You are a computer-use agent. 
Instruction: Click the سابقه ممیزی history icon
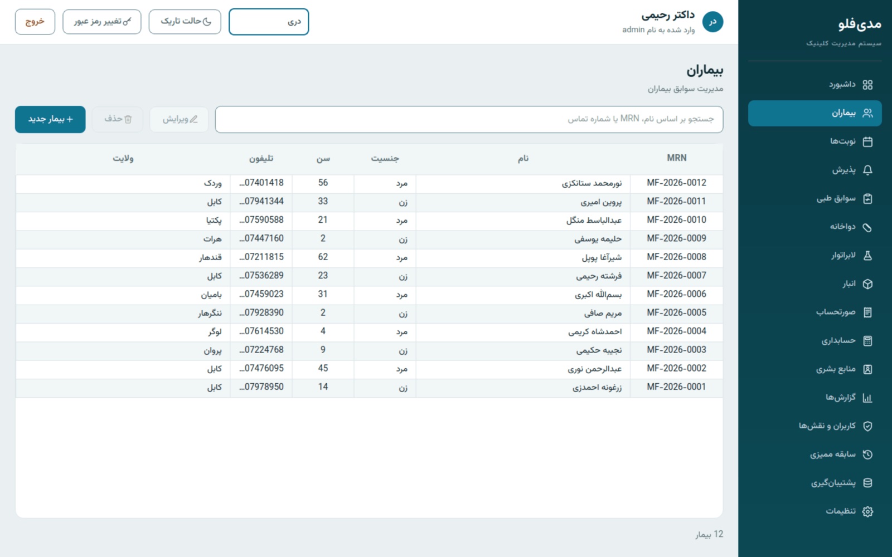[867, 454]
